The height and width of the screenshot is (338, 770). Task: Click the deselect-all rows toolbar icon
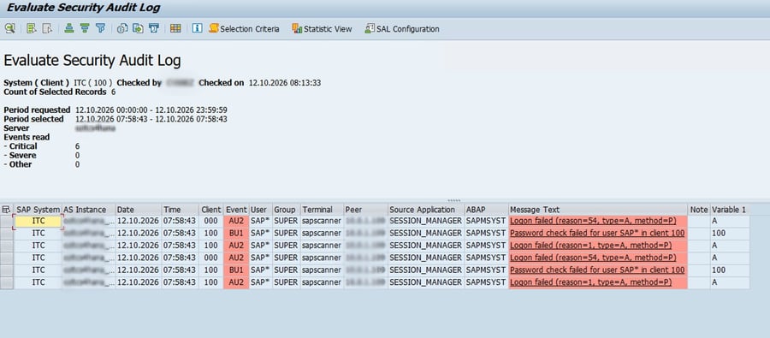(47, 28)
